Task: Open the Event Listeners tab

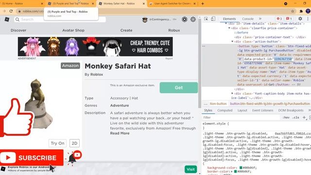Action: pos(262,110)
